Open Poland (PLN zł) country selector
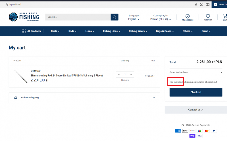Screen dimensions: 227x141 pos(160,19)
